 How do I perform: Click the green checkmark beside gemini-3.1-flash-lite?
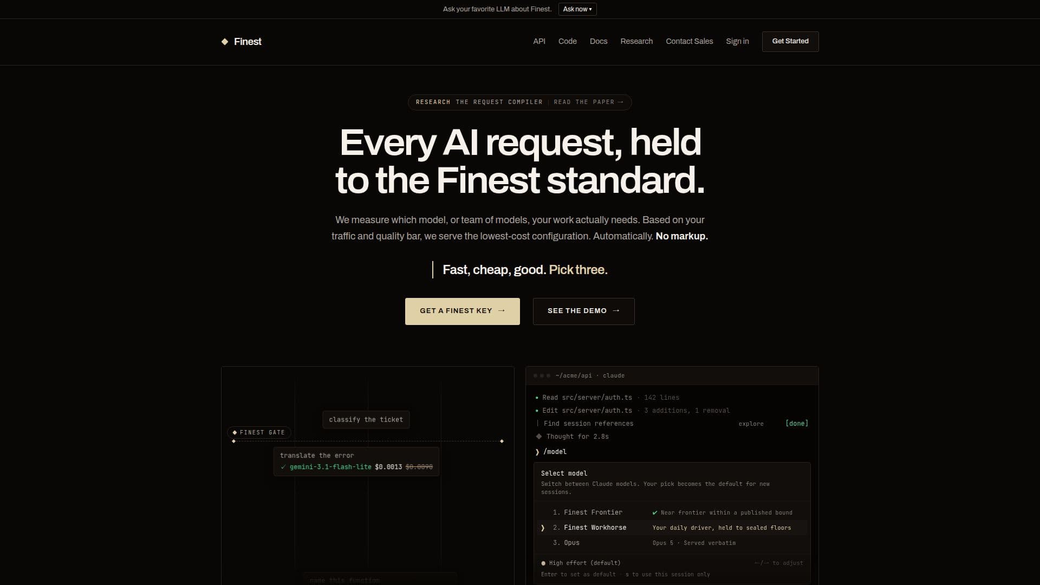283,467
